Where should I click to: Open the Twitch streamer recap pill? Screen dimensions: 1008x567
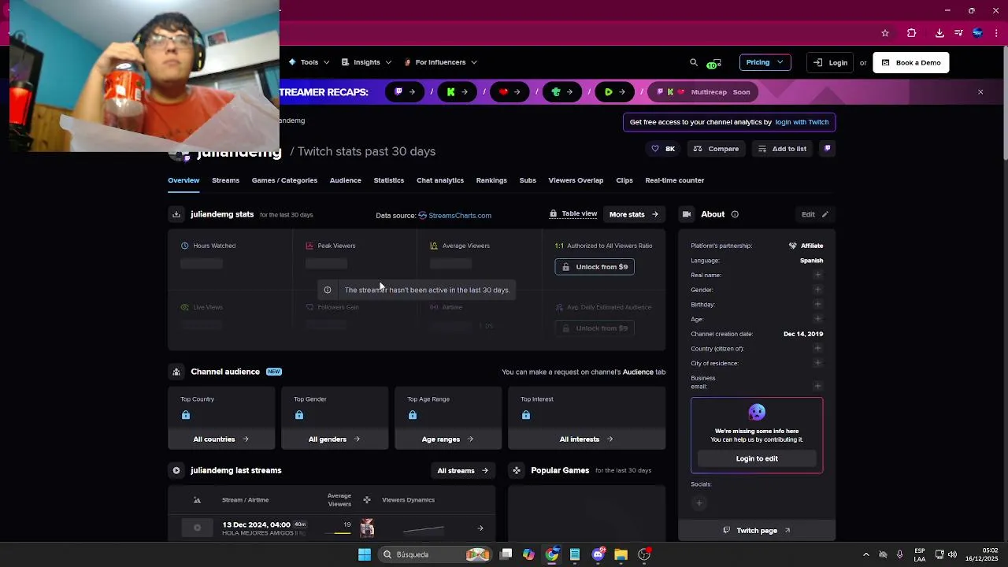coord(405,92)
